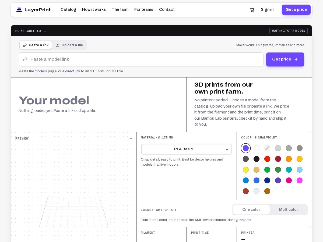Viewport: 323px width, 242px height.
Task: Click the PRINT TIME label
Action: coord(200,233)
